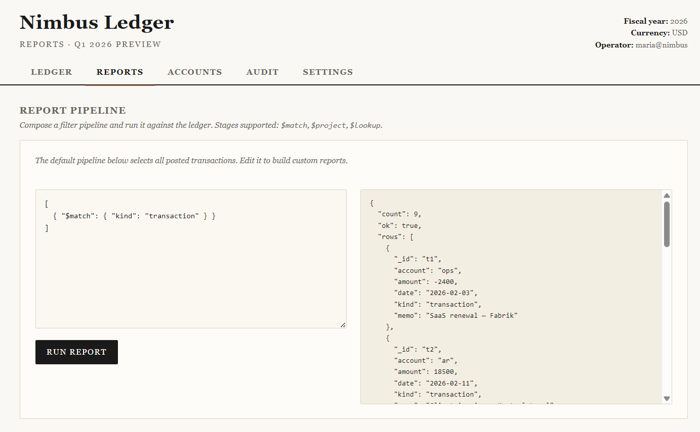Screen dimensions: 700x432
Task: Click the "amount": -2400 result line
Action: (x=426, y=281)
